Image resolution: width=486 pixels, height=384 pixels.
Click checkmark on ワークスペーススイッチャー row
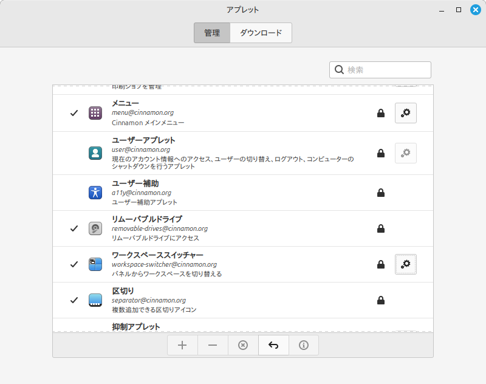tap(74, 264)
